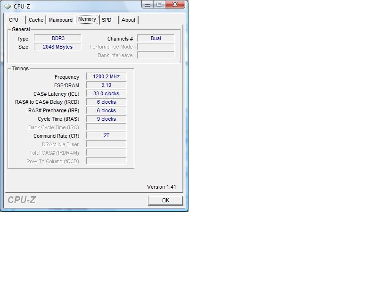Click the General group heading
Screen dimensions: 377x283
coord(21,29)
